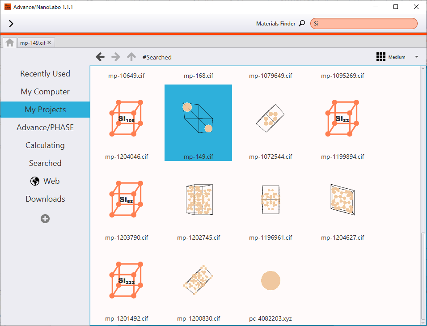427x326 pixels.
Task: Select the pc-4082203.xyz single atom thumbnail
Action: coord(271,280)
